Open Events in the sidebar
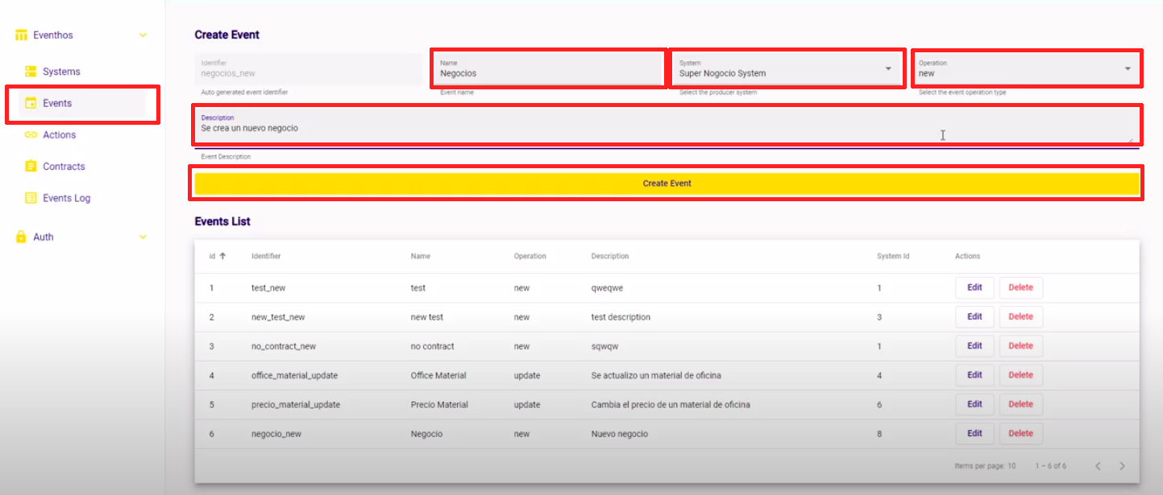 (x=57, y=103)
